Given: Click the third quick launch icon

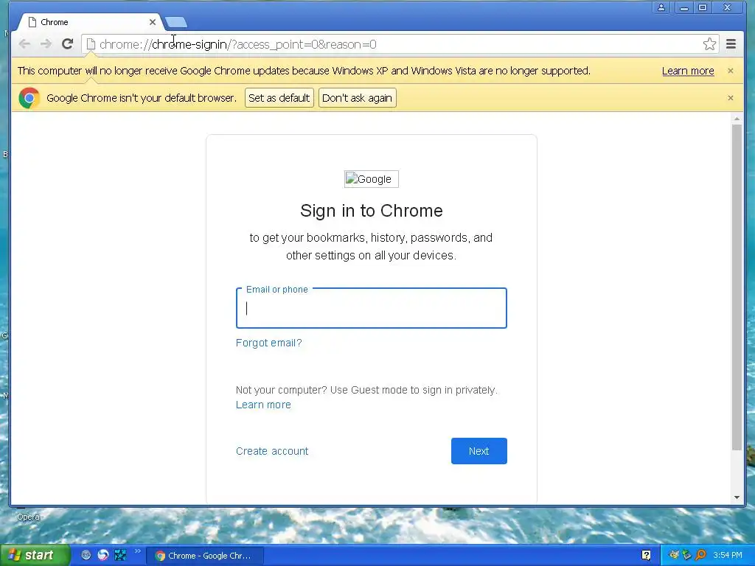Looking at the screenshot, I should pos(120,555).
